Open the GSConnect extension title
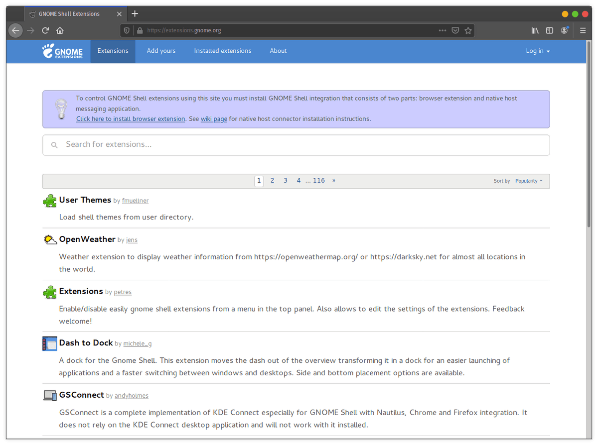 point(82,395)
